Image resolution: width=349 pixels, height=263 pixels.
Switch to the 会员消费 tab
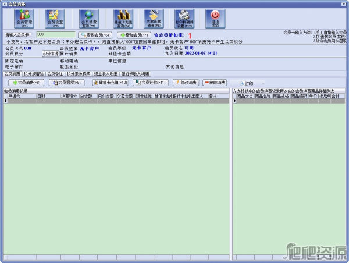12,74
